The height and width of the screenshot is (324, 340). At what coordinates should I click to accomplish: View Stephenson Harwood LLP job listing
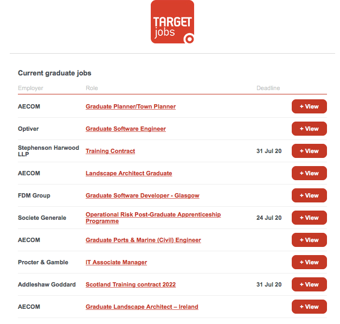[309, 151]
